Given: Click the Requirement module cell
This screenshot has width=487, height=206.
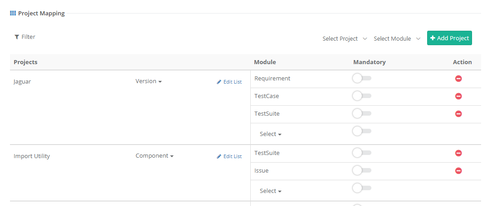Looking at the screenshot, I should click(273, 79).
